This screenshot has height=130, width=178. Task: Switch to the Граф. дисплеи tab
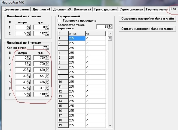pyautogui.click(x=105, y=9)
